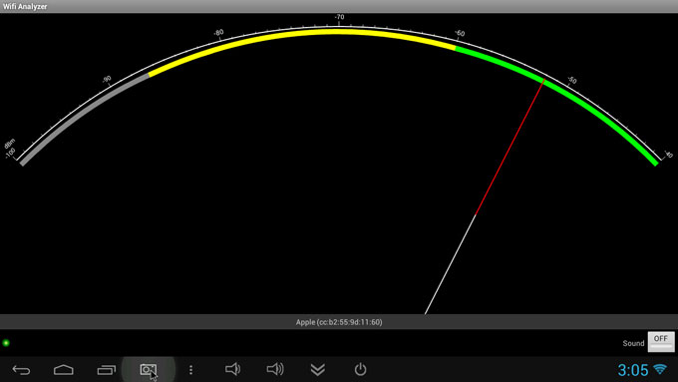Screen dimensions: 678x382
Task: Click the red signal needle
Action: click(509, 147)
